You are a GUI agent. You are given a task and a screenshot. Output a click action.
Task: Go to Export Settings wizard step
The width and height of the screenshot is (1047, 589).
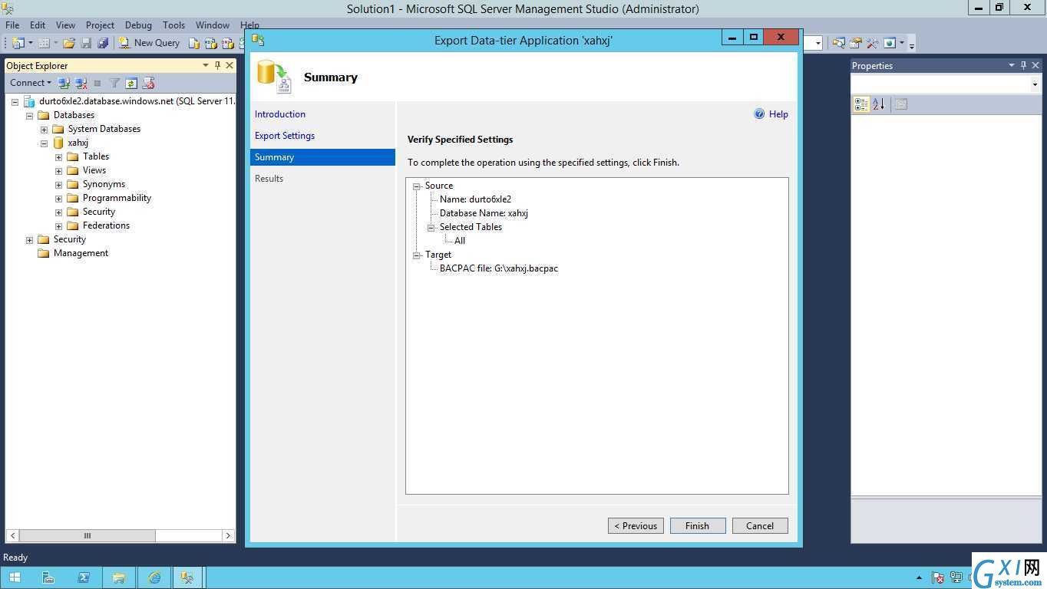coord(285,136)
